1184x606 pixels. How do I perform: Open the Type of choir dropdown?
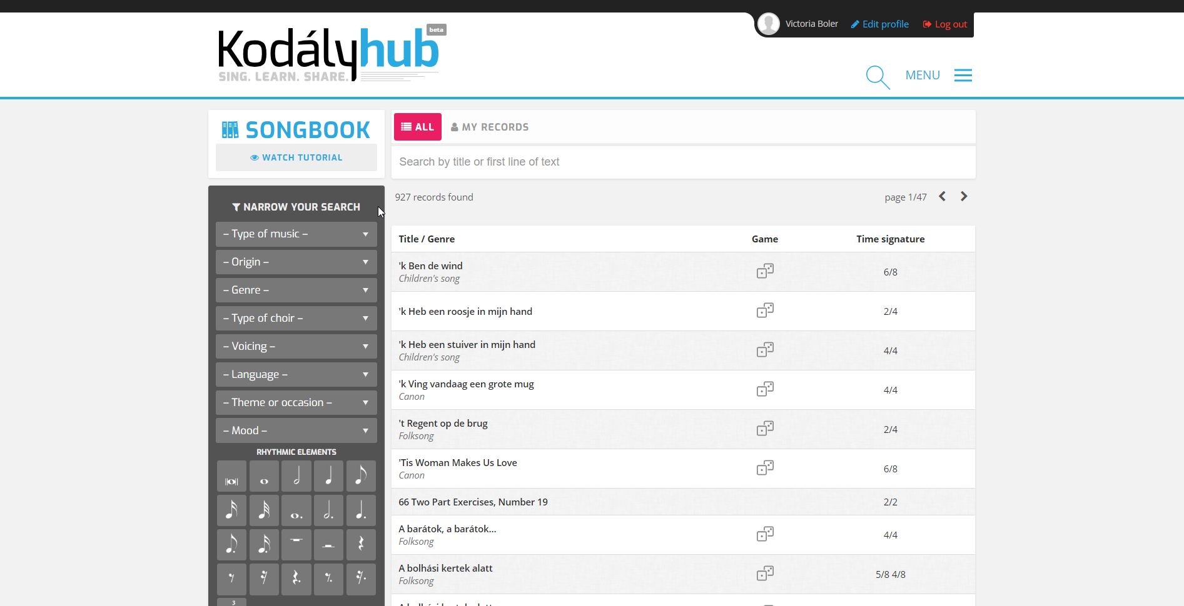(x=296, y=319)
